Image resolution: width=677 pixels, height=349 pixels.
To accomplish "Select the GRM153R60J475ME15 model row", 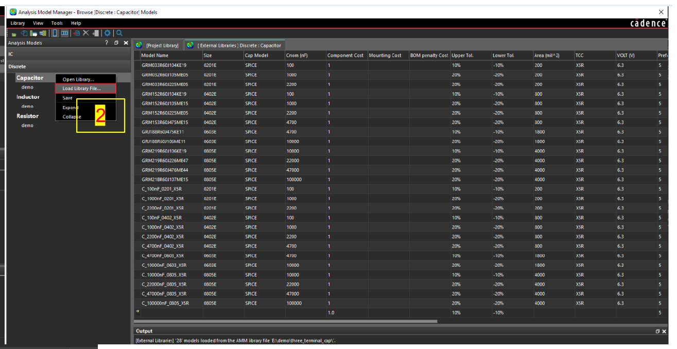I will [401, 123].
